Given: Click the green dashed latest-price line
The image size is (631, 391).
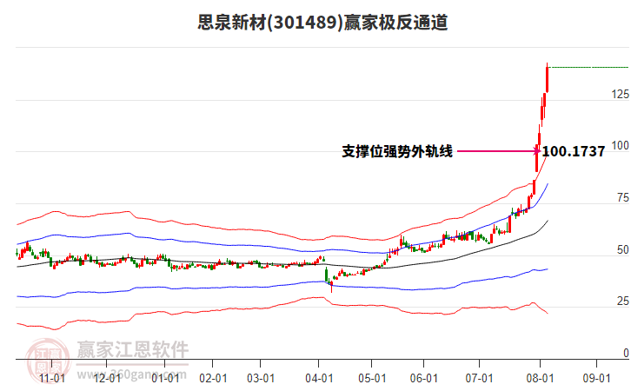Looking at the screenshot, I should (x=588, y=67).
